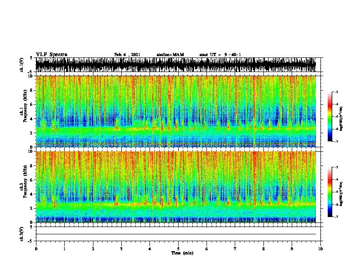Click the "station=MAM" label
361x279 pixels.
(x=170, y=55)
